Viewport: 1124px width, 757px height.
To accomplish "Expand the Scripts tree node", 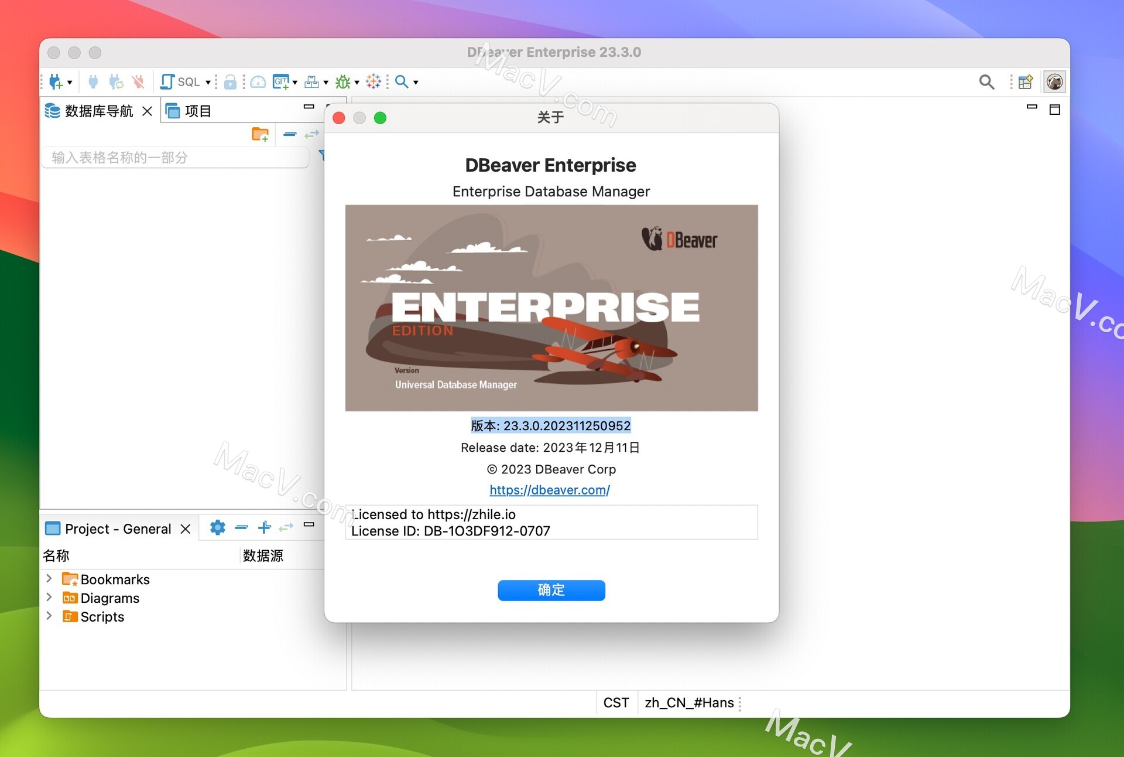I will click(x=49, y=616).
